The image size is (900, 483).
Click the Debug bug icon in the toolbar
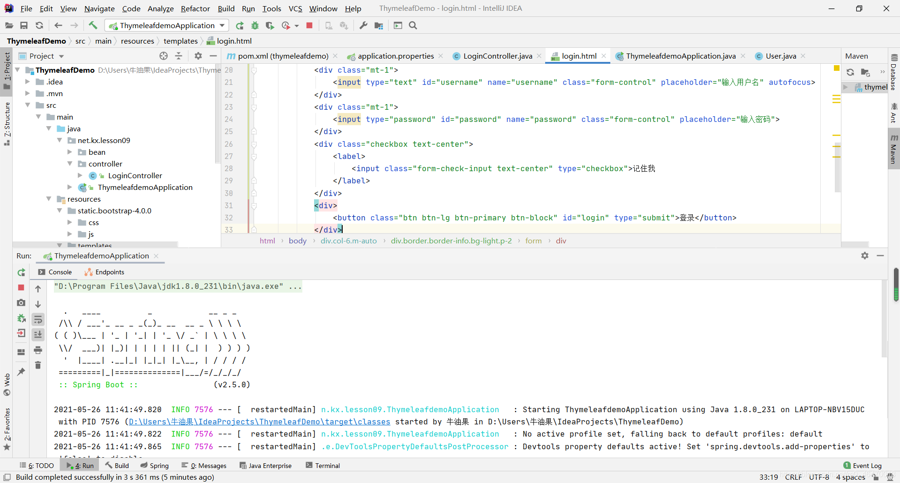pyautogui.click(x=255, y=25)
